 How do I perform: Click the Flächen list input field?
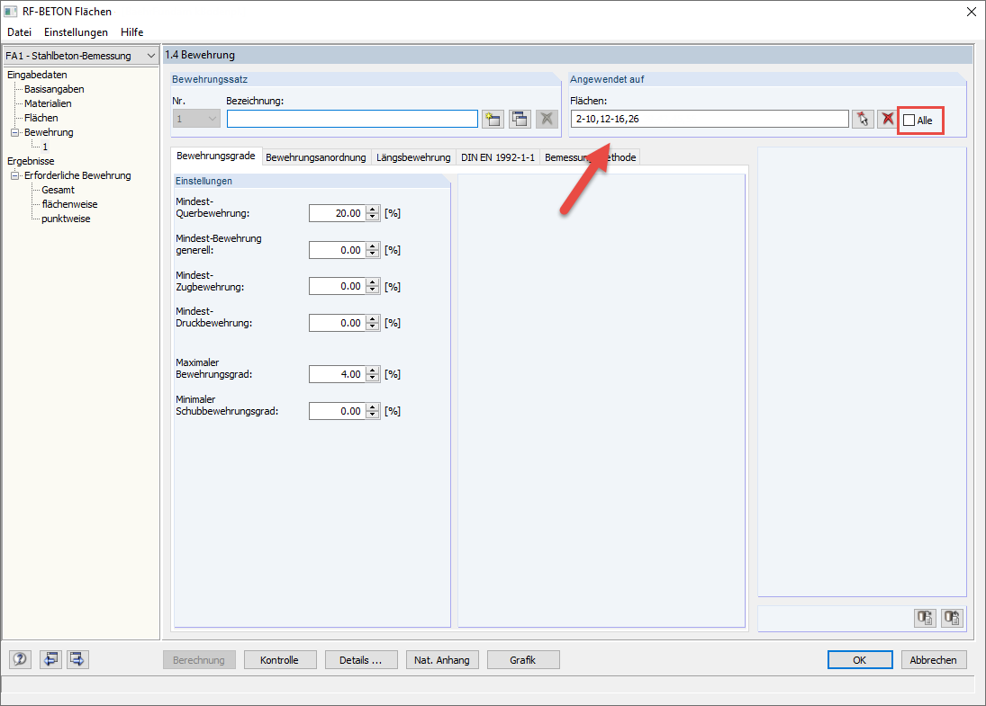pos(710,119)
